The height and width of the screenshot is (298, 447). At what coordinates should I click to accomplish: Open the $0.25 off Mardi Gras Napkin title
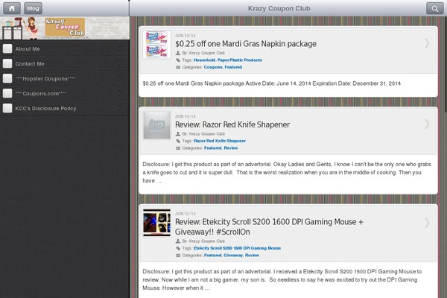(x=246, y=44)
